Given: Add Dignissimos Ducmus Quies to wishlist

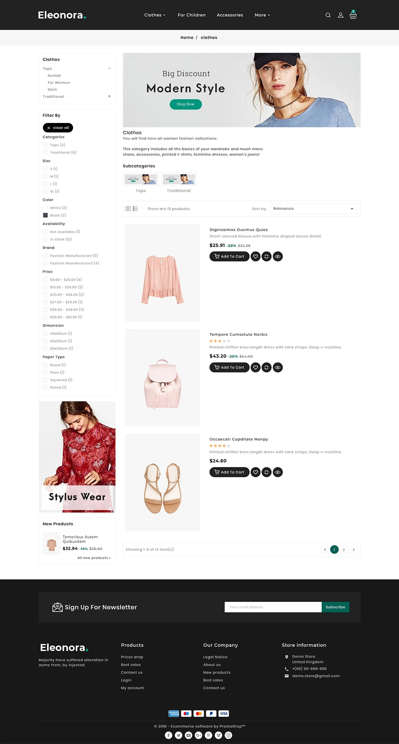Looking at the screenshot, I should (x=256, y=256).
